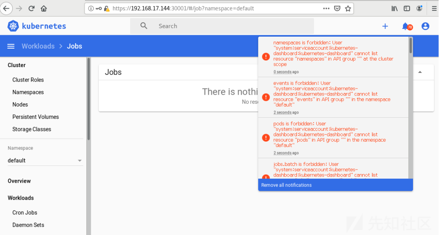Open dashboard user account icon
This screenshot has height=235, width=439.
(425, 26)
